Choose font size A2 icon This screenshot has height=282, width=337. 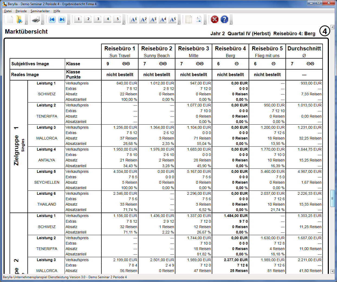(144, 20)
